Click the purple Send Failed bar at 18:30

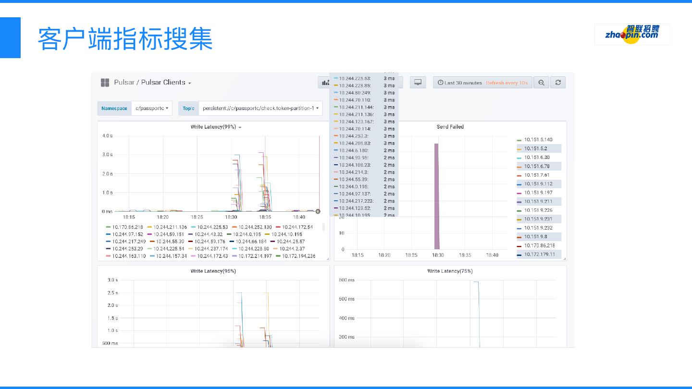click(x=437, y=196)
